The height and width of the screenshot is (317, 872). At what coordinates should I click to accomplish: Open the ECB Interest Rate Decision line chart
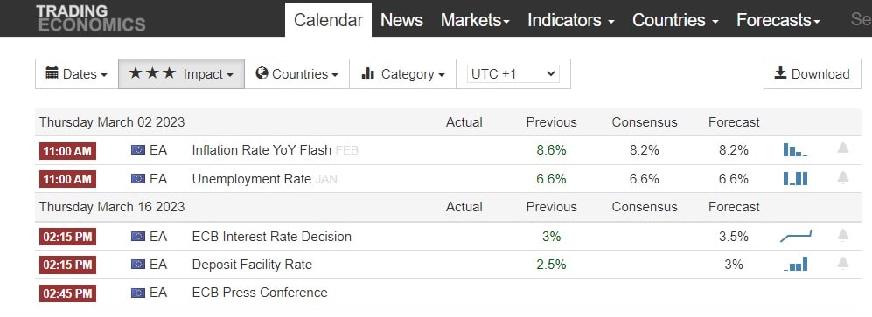tap(796, 236)
